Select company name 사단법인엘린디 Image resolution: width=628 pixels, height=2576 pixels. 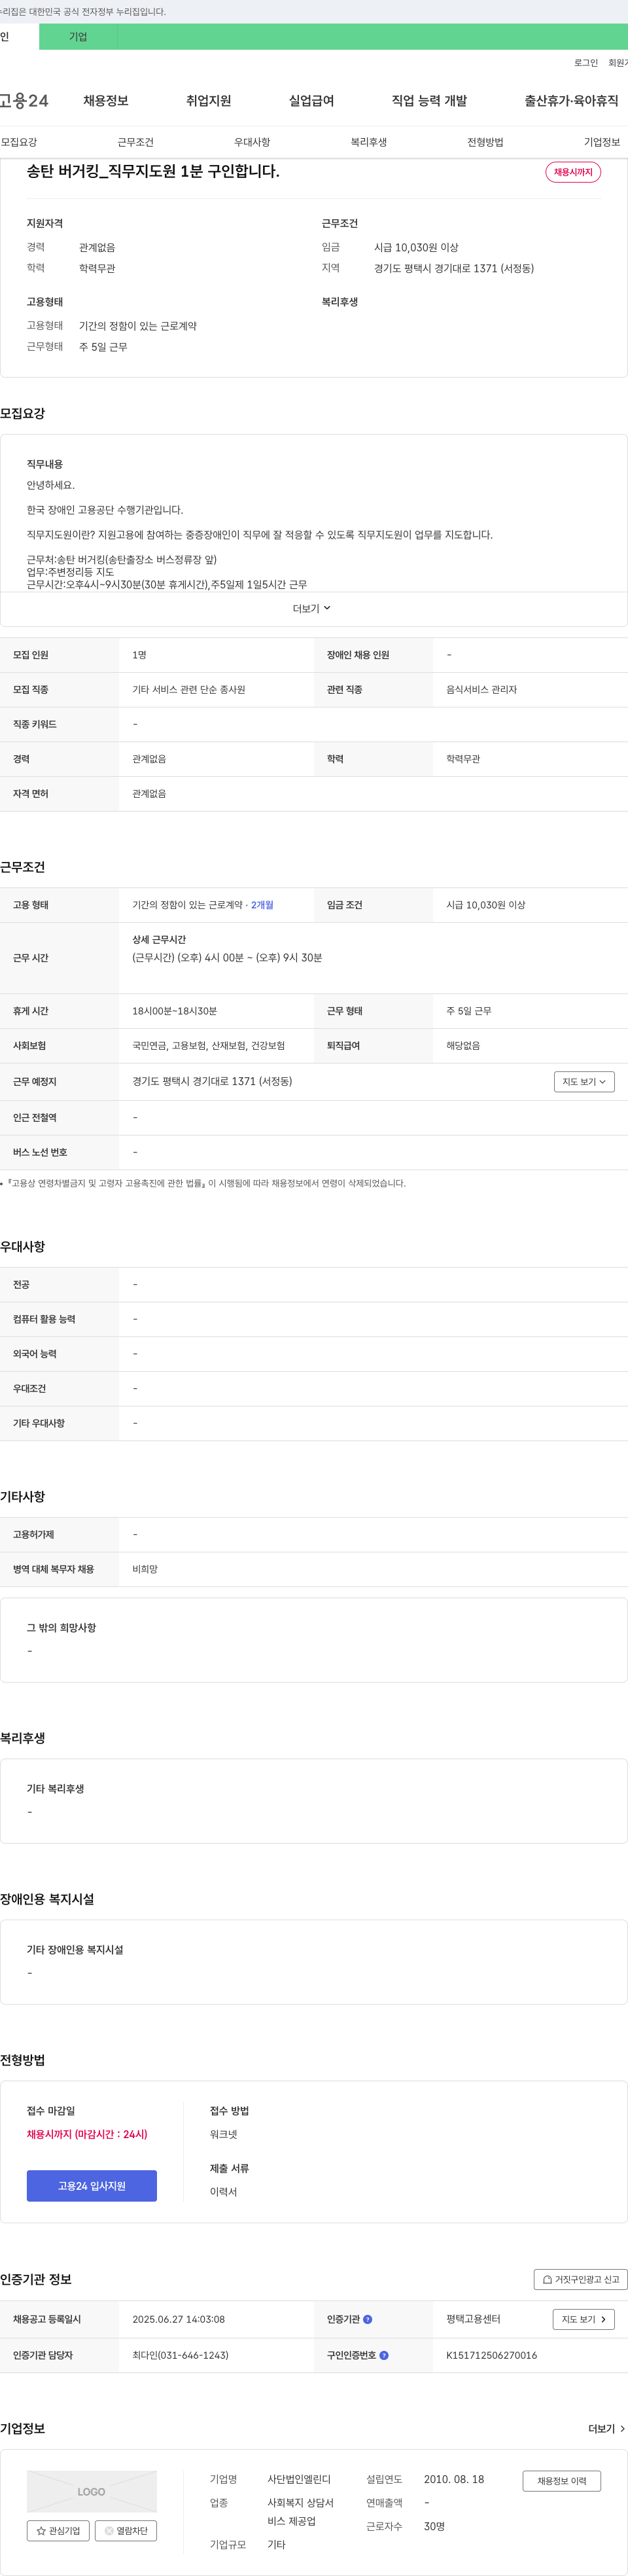299,2480
